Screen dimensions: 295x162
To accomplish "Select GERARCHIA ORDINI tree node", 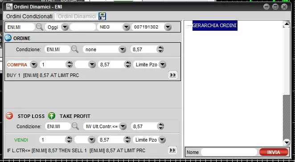I will [x=215, y=25].
